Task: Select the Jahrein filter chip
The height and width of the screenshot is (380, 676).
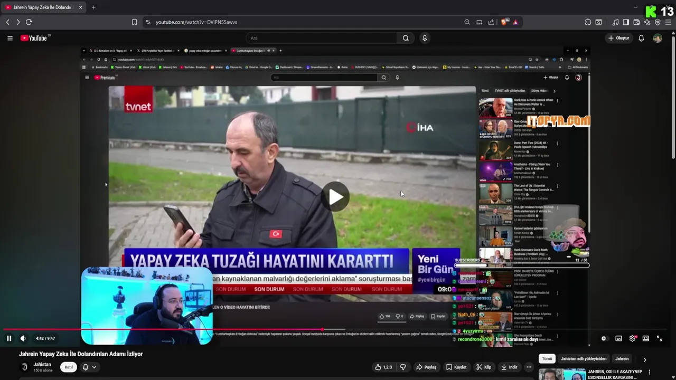Action: [622, 359]
